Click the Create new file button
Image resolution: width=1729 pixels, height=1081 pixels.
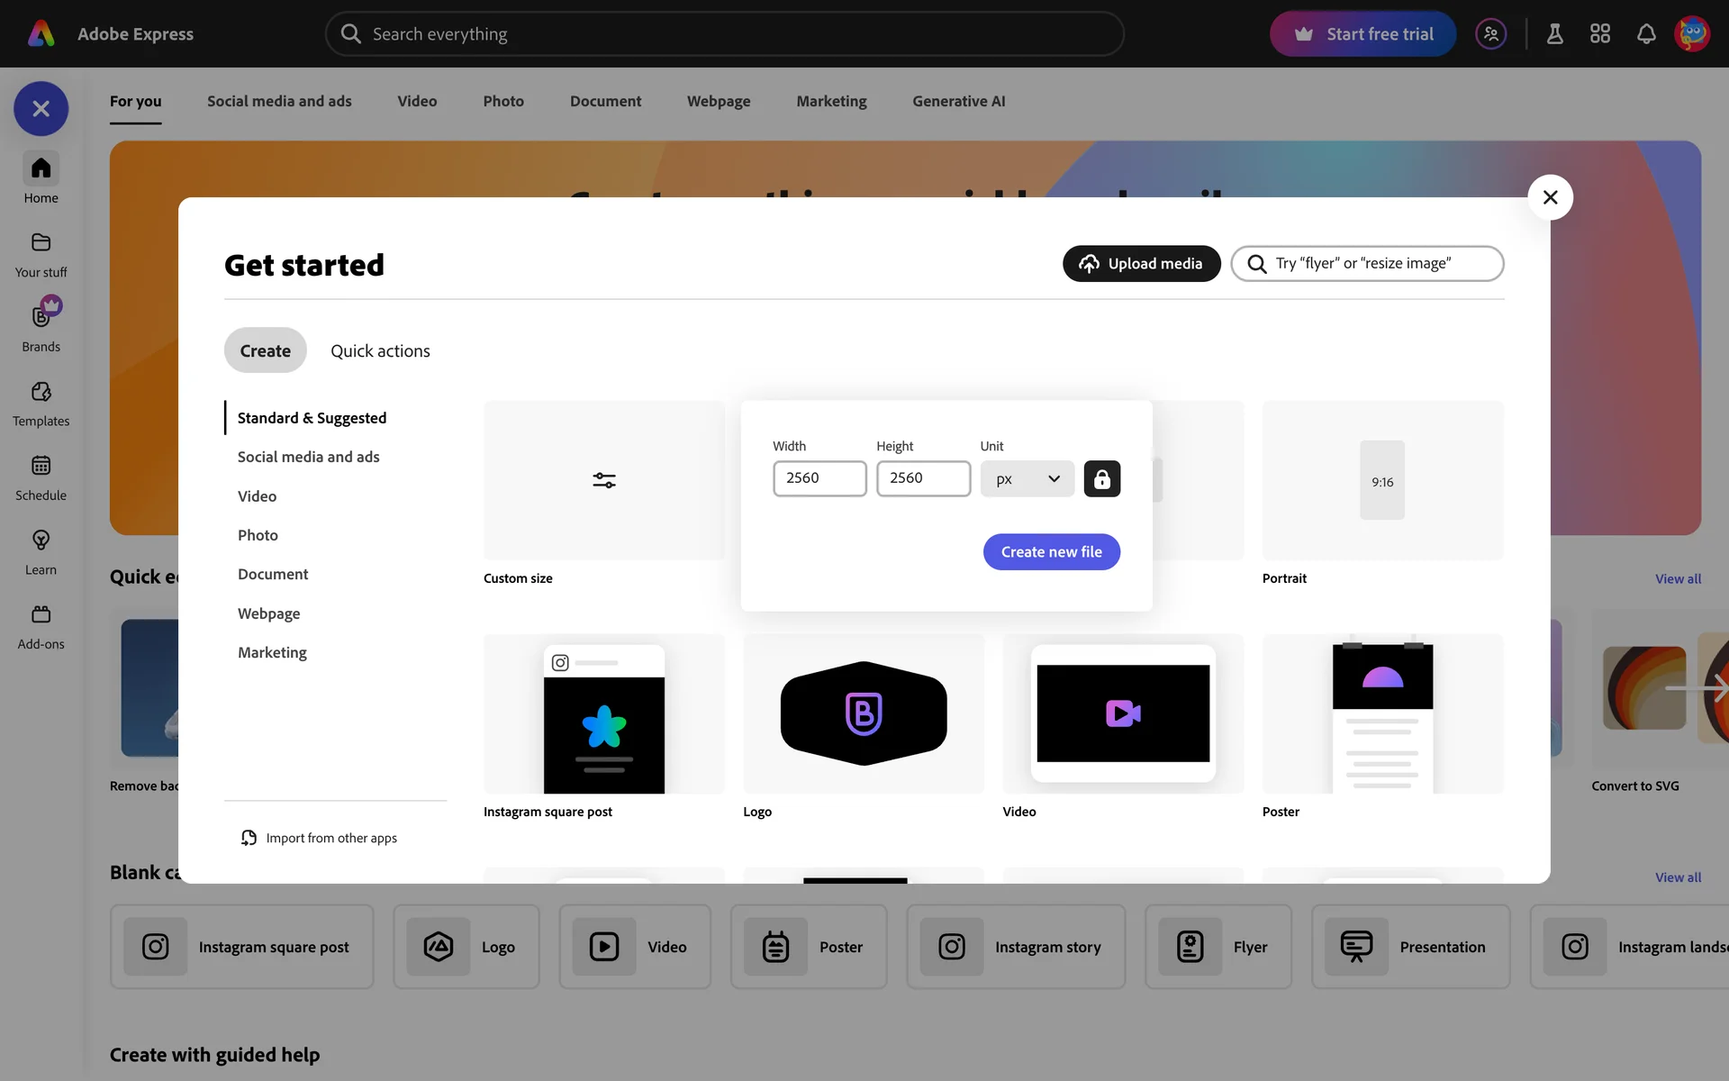pos(1051,551)
